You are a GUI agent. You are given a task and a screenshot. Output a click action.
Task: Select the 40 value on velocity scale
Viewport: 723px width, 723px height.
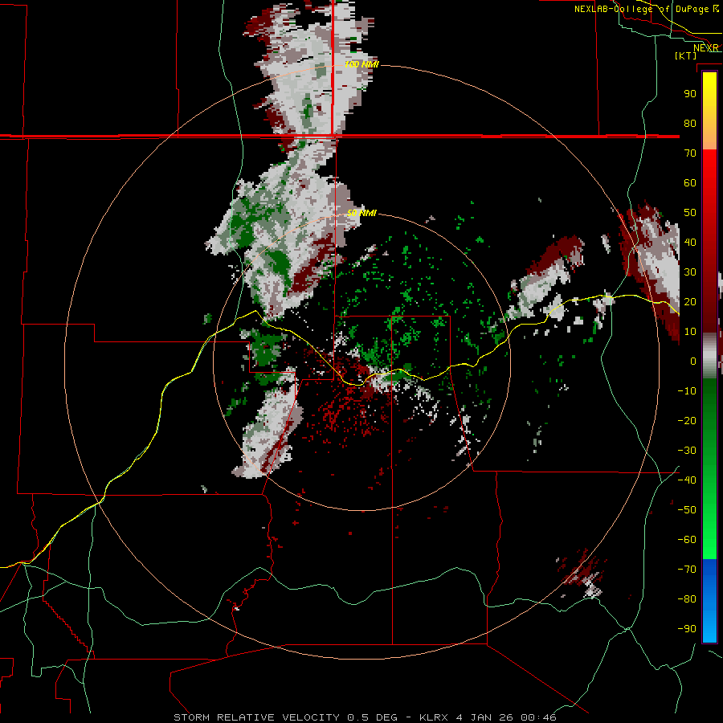click(x=690, y=243)
